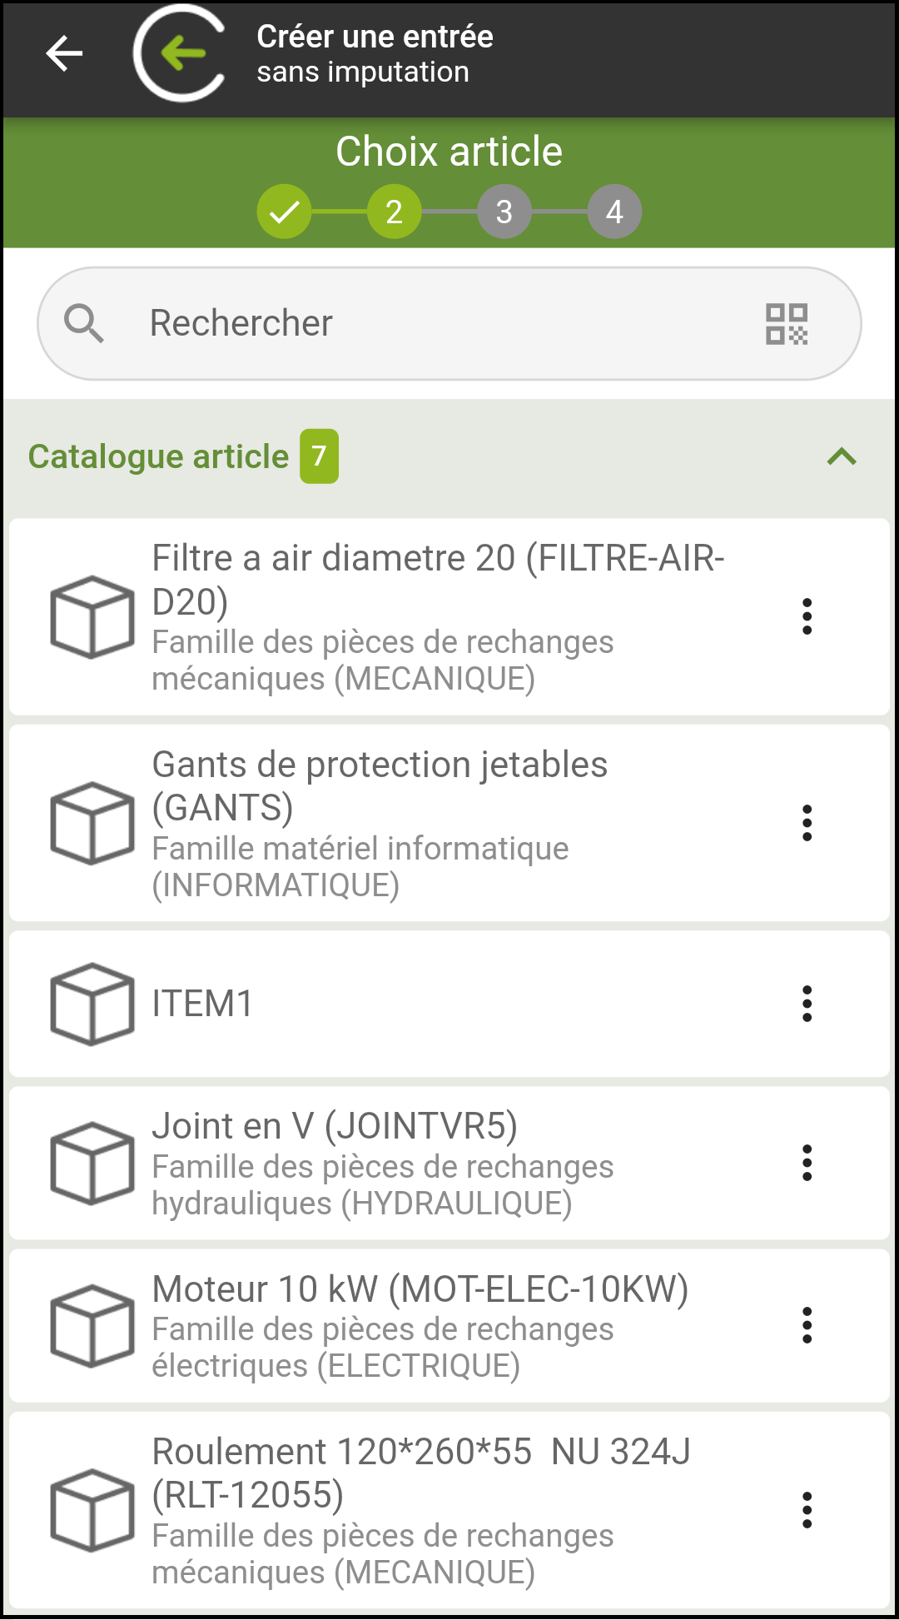Focus the Rechercher search field
Screen dimensions: 899x1620
449,323
